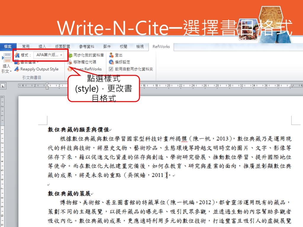Click the line starting with 等使命
The image size is (303, 227).
(x=169, y=166)
